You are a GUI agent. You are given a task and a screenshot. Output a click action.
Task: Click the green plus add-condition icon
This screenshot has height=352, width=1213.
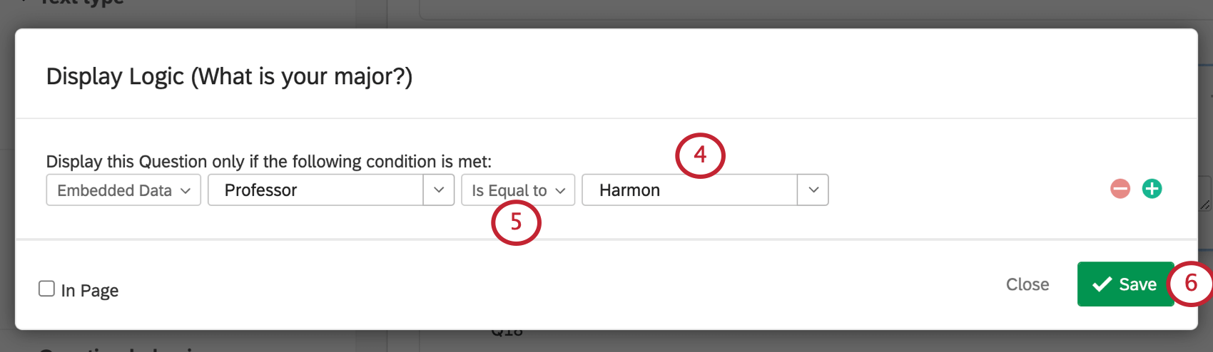1152,189
